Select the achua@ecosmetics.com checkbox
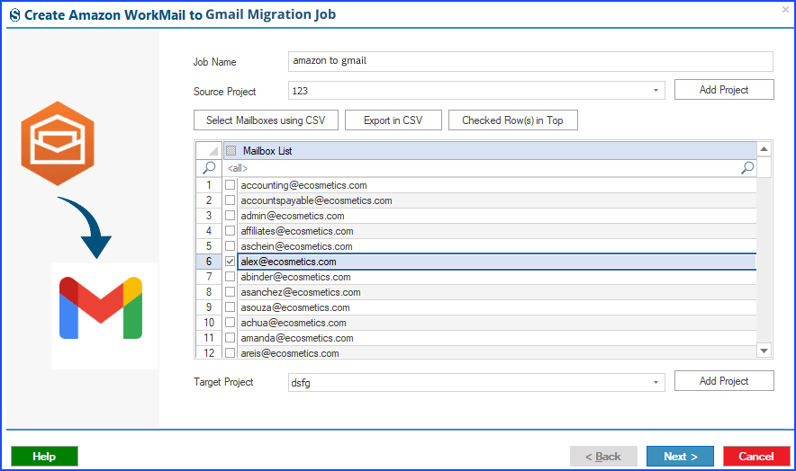The width and height of the screenshot is (796, 471). pyautogui.click(x=230, y=323)
